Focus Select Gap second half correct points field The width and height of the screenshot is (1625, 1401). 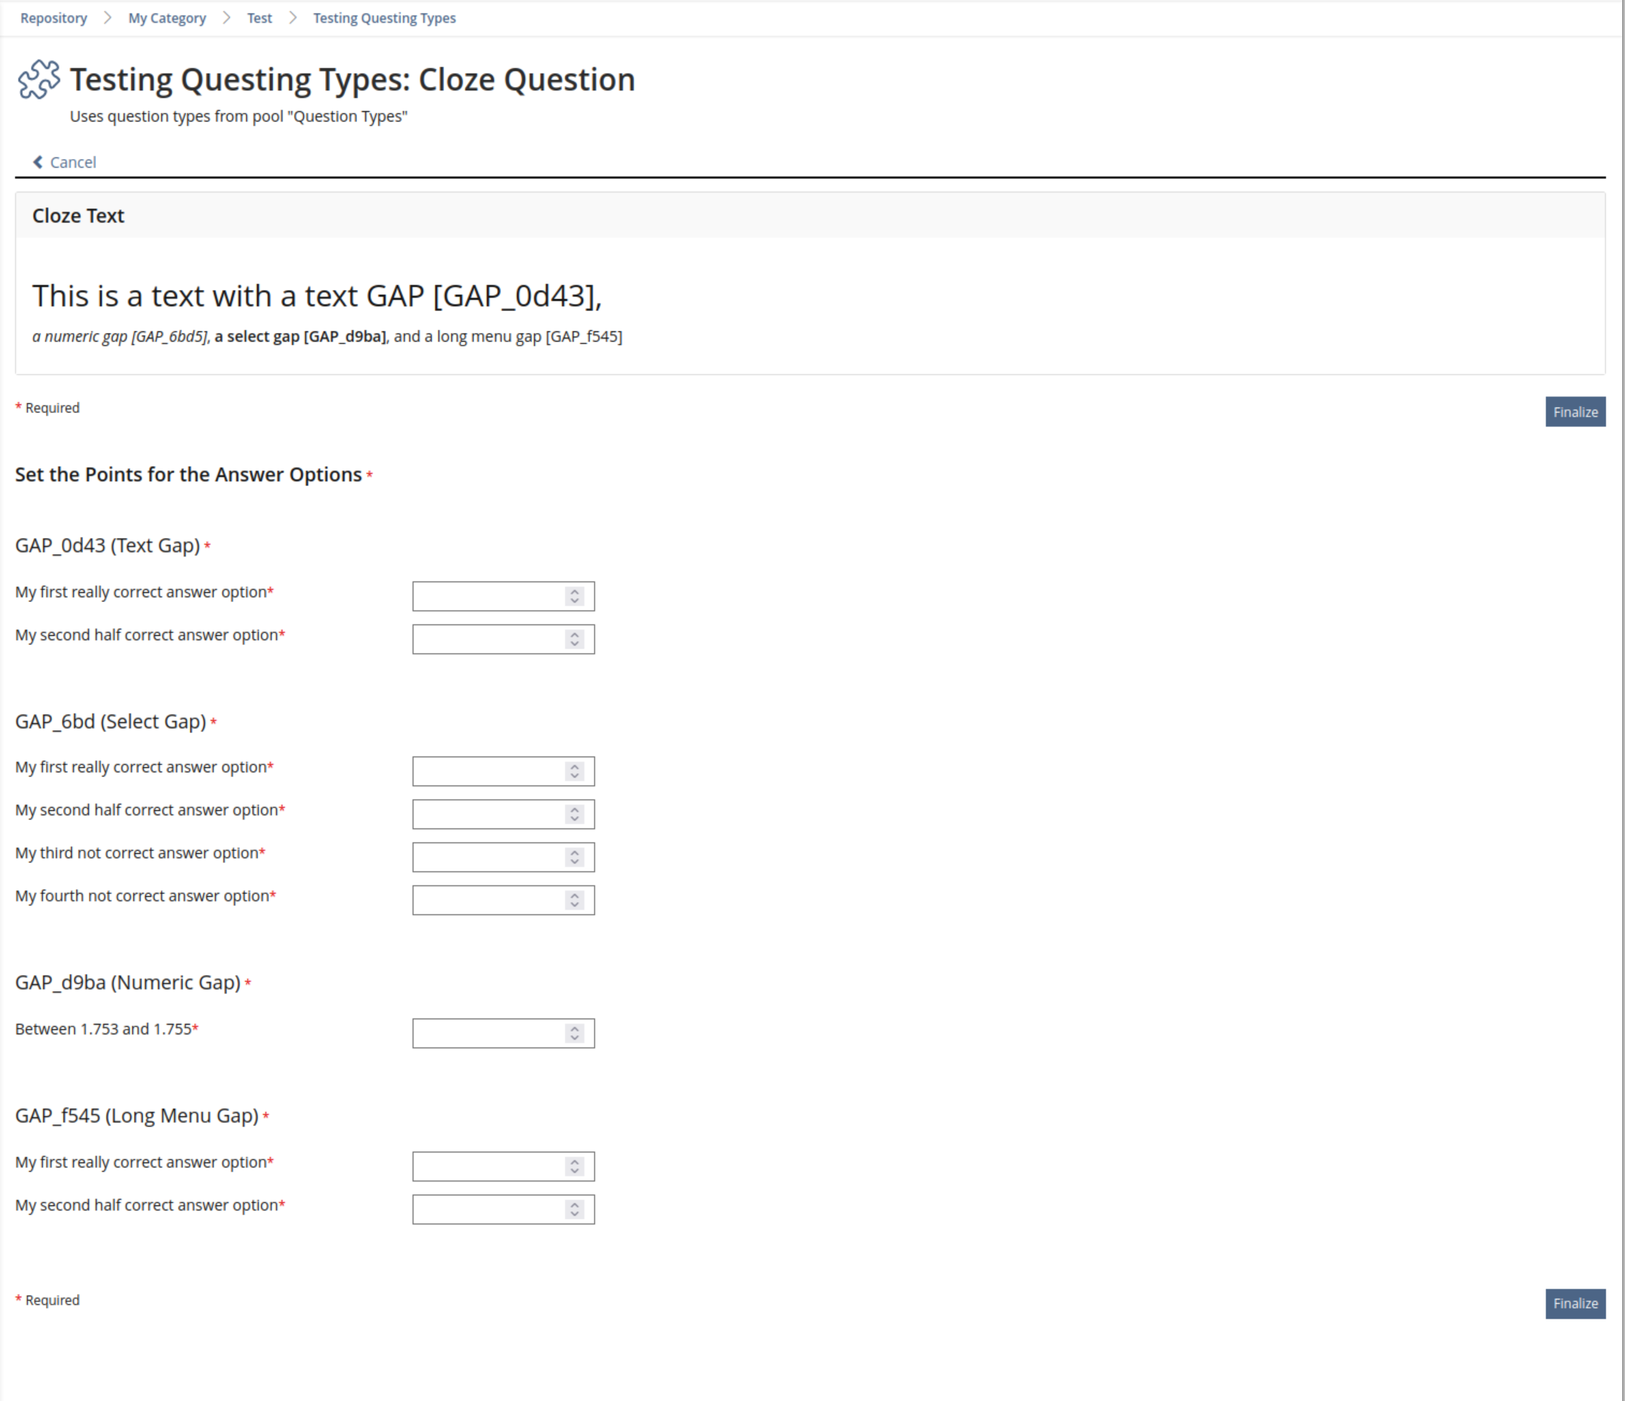(x=487, y=815)
